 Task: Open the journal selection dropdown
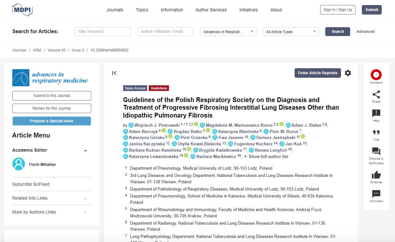click(x=228, y=32)
